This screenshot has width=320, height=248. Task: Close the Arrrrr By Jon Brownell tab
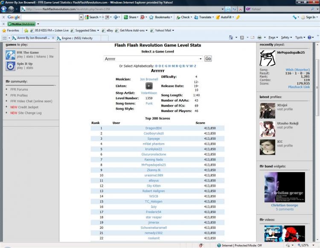click(x=53, y=38)
